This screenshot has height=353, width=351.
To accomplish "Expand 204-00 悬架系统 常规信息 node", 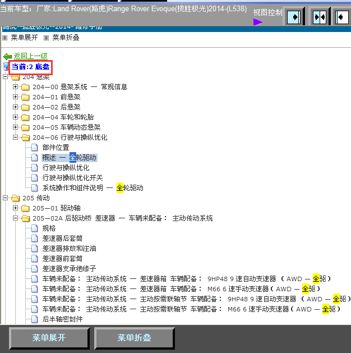I will [15, 86].
